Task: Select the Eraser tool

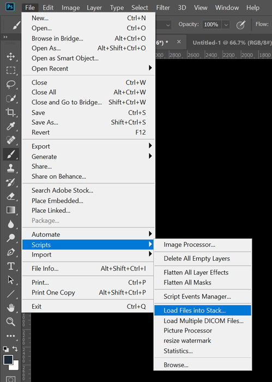Action: point(10,196)
